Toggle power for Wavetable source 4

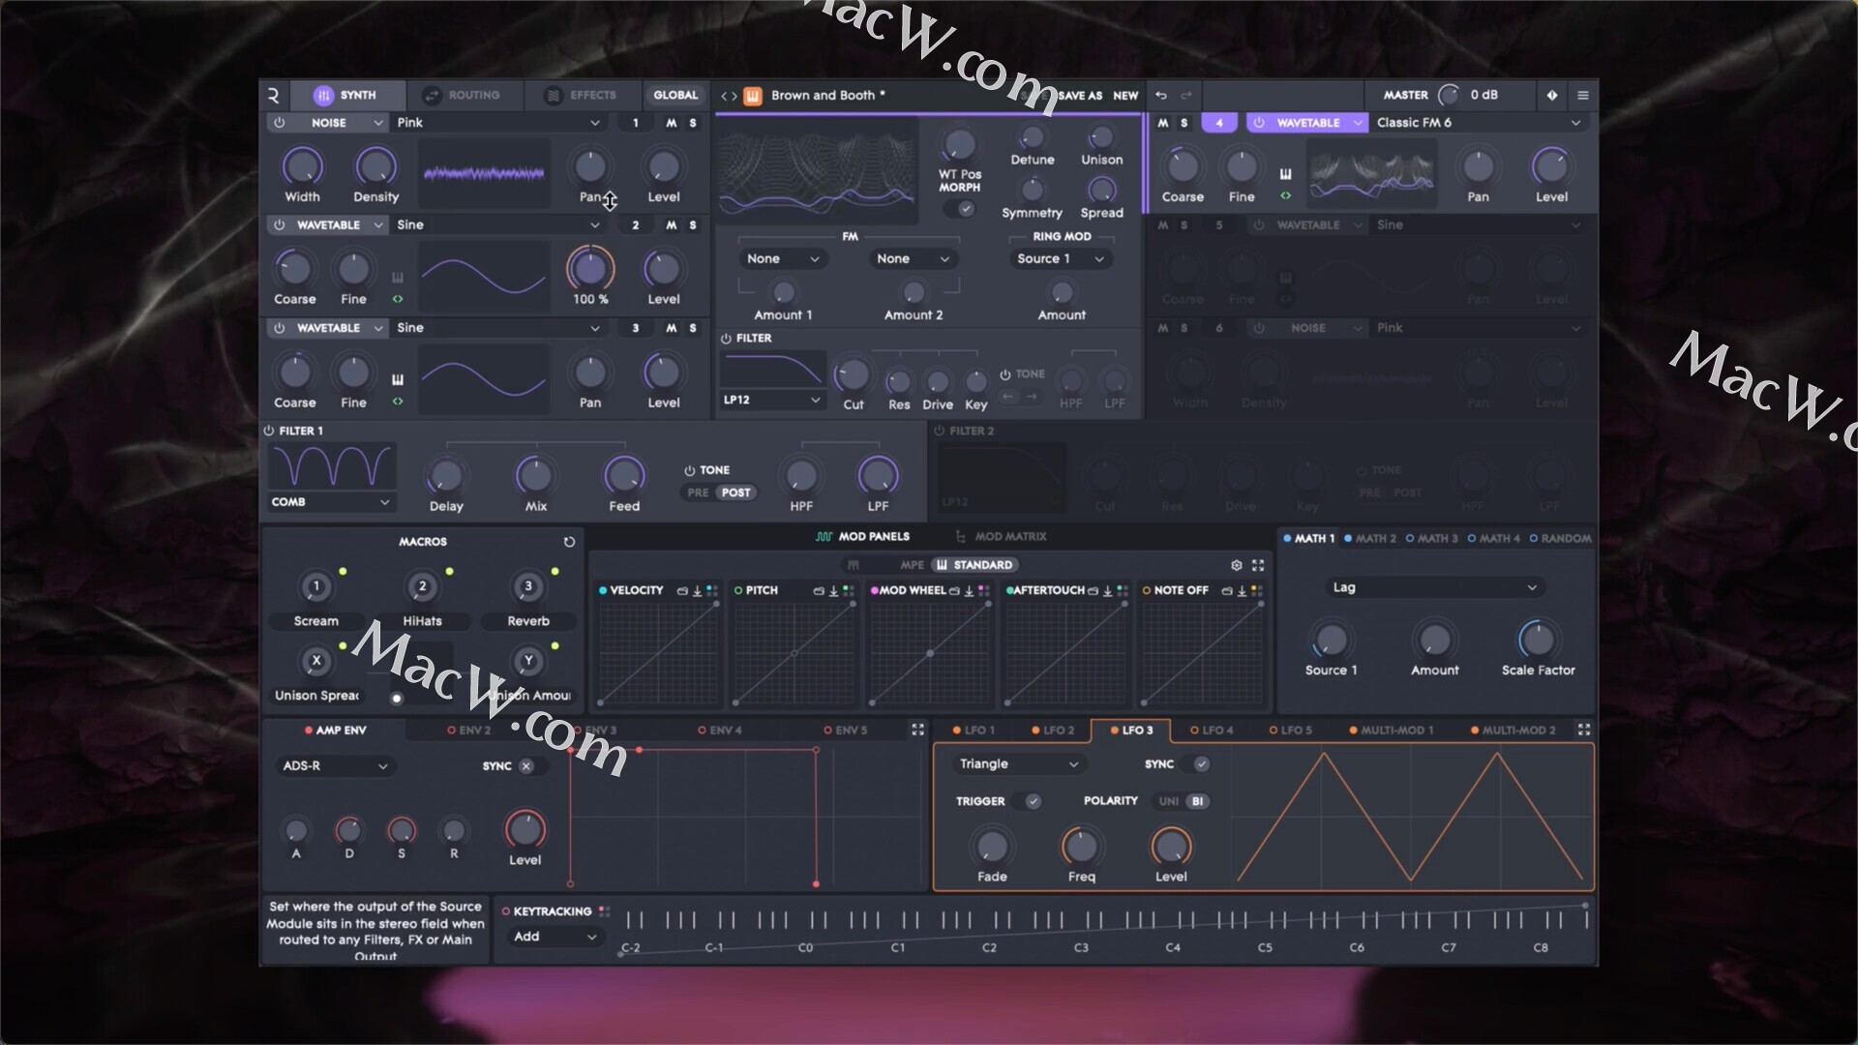pyautogui.click(x=1258, y=123)
